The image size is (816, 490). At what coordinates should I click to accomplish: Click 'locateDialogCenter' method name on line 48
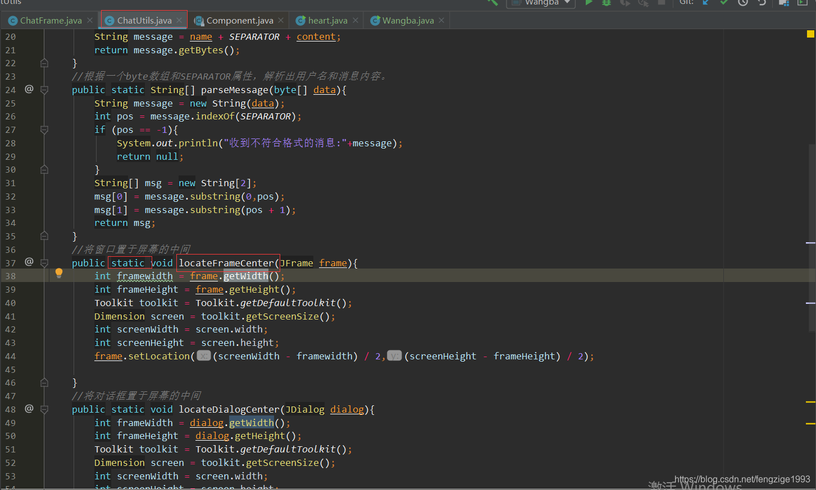tap(229, 409)
